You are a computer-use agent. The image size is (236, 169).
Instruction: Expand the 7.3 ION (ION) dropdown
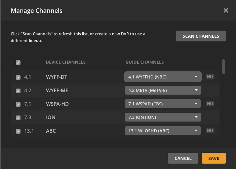[163, 117]
